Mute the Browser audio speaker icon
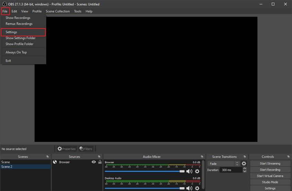 coord(189,171)
